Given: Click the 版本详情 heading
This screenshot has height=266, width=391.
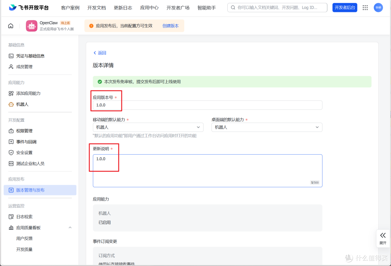Looking at the screenshot, I should (x=103, y=65).
